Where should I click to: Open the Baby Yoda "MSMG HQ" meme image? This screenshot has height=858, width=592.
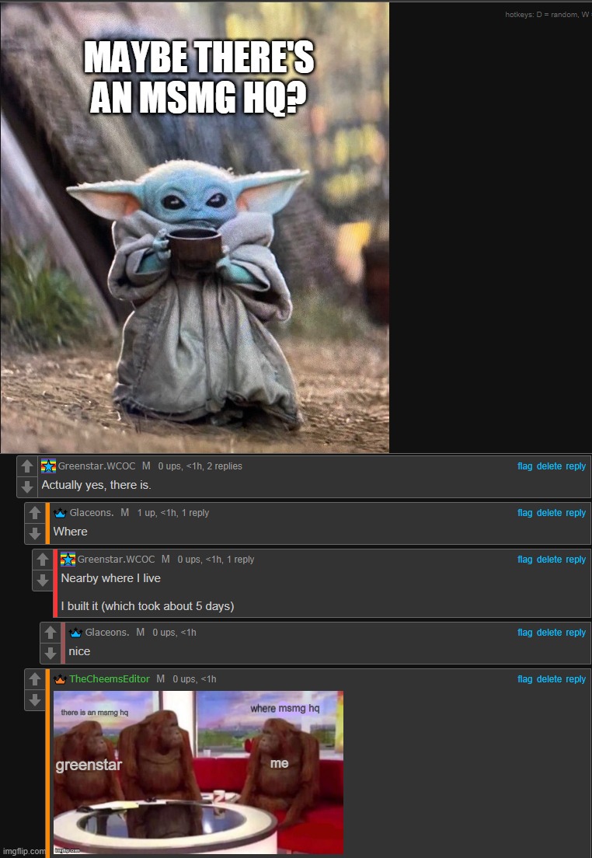tap(195, 228)
